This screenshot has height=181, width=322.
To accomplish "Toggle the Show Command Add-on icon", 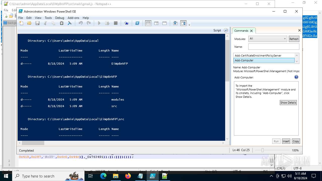I will 183,23.
